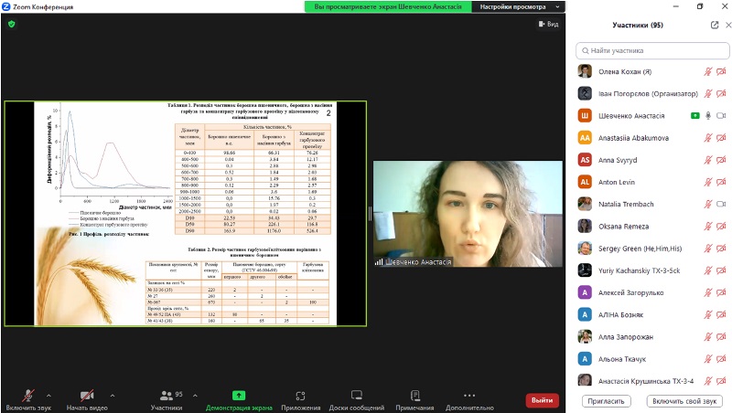The width and height of the screenshot is (732, 413).
Task: Select participant АЛІНА Бозняк
Action: click(652, 314)
